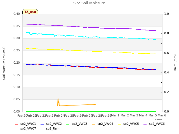Click the purple sp2_VWC6 legend swatch
Image resolution: width=179 pixels, height=134 pixels.
(x=145, y=124)
